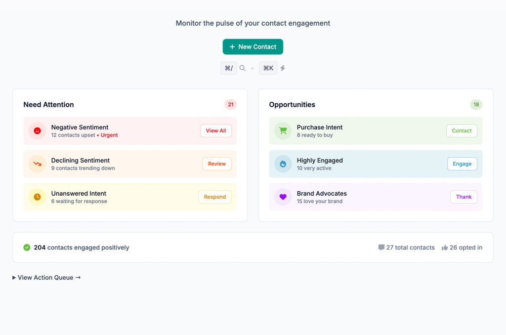The image size is (506, 335).
Task: Click the magnifying glass search icon
Action: 242,68
